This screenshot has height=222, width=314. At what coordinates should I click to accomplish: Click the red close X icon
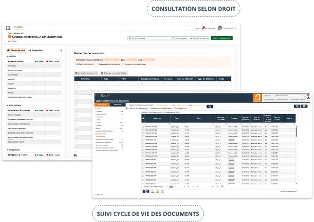pyautogui.click(x=308, y=95)
